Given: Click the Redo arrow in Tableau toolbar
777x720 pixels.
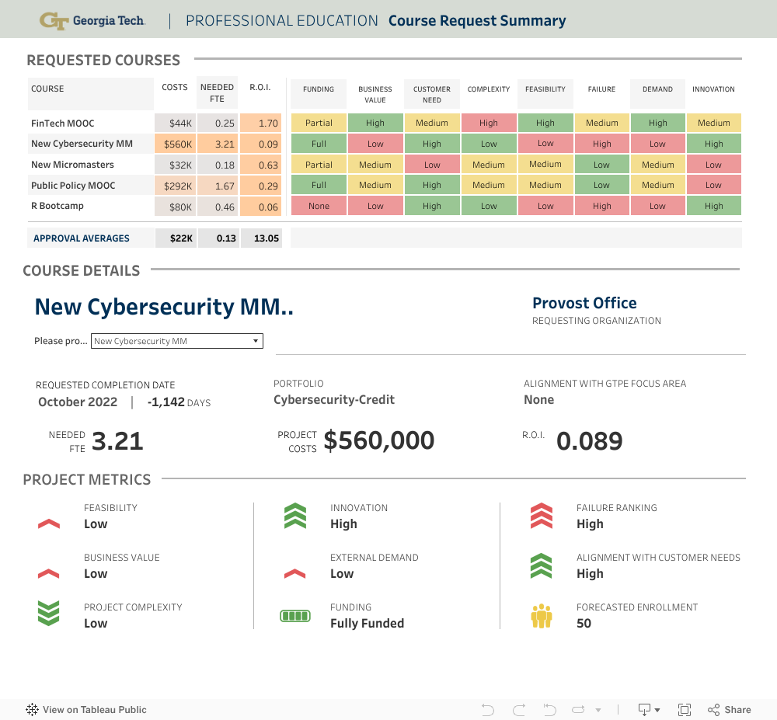Looking at the screenshot, I should (519, 709).
